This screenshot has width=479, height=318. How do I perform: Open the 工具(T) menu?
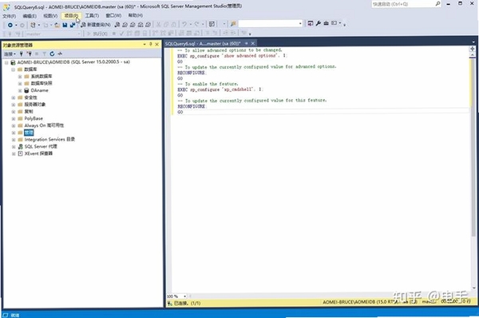pyautogui.click(x=92, y=16)
